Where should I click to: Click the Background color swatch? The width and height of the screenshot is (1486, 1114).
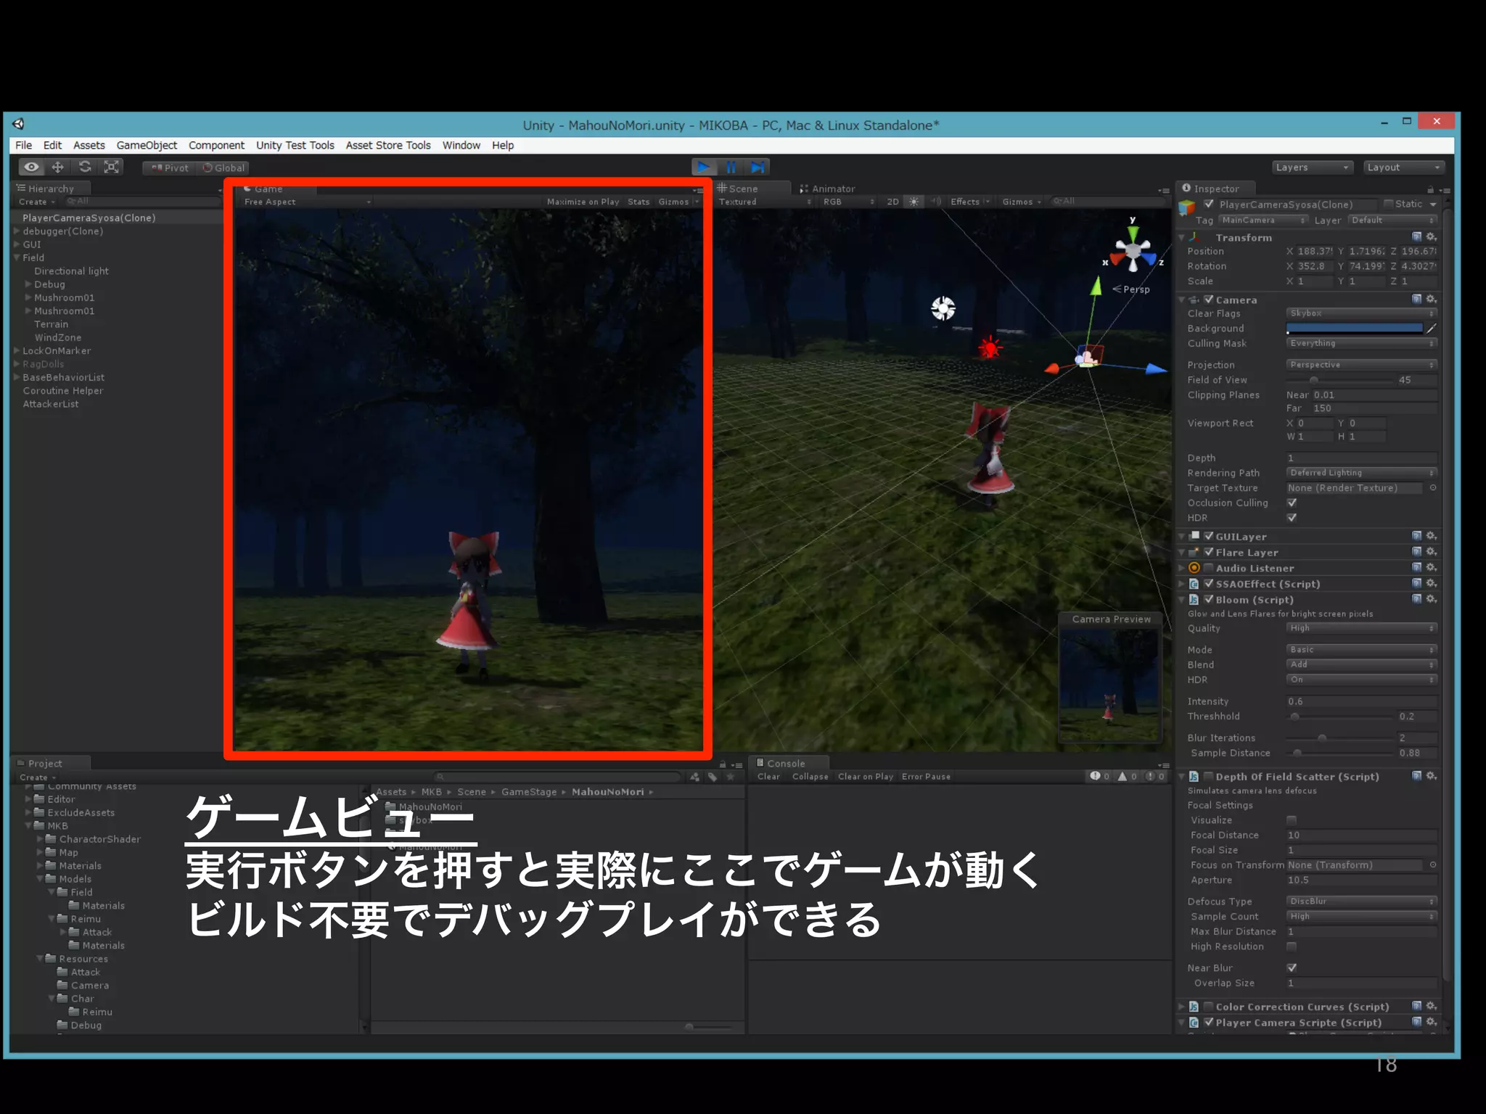[1354, 329]
